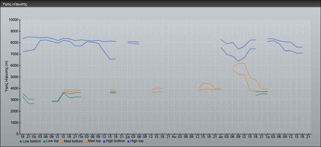
Task: Click the 'Ύψος νέφωσης' panel title
Action: point(14,4)
